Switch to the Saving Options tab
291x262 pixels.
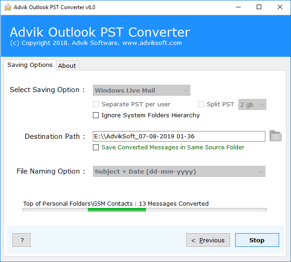pyautogui.click(x=30, y=65)
